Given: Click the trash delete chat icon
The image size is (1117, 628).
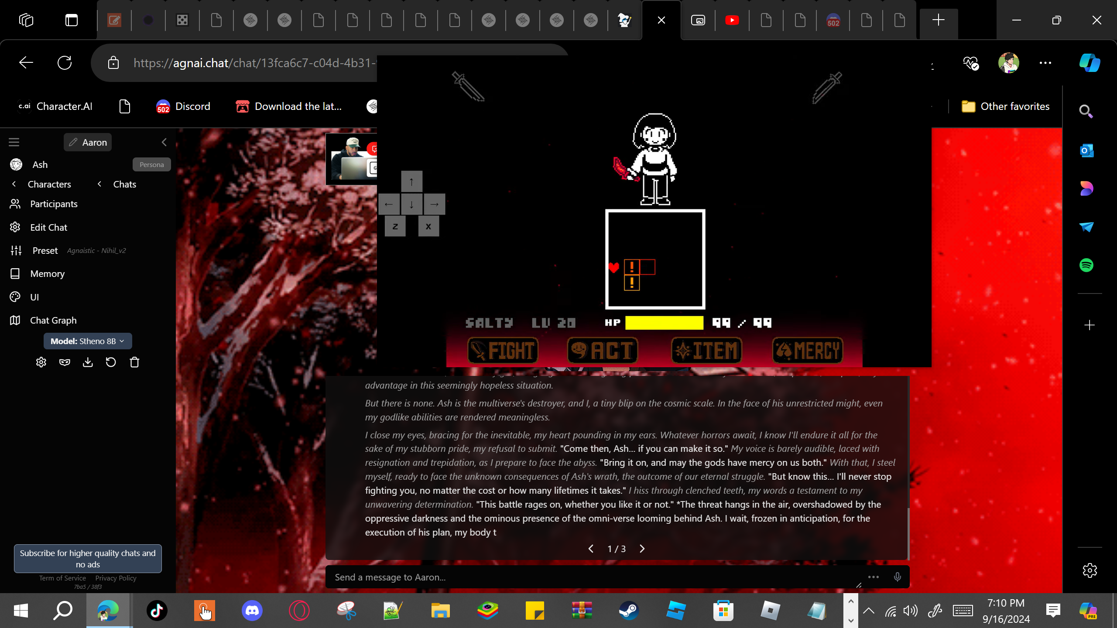Looking at the screenshot, I should (x=134, y=362).
